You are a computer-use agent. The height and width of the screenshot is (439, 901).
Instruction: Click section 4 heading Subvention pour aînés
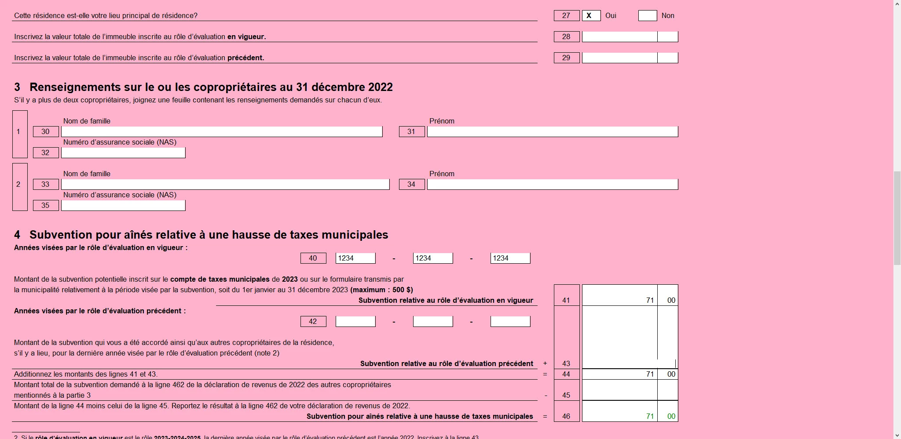201,235
